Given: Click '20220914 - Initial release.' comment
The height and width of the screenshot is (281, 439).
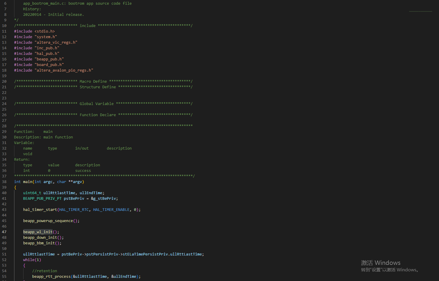Looking at the screenshot, I should click(53, 15).
